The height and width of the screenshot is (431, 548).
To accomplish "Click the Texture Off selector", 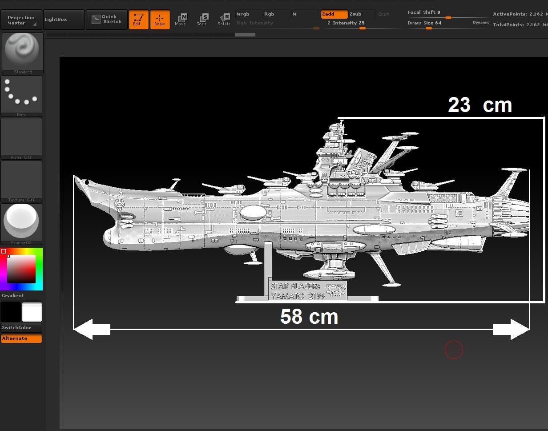I will coord(21,179).
